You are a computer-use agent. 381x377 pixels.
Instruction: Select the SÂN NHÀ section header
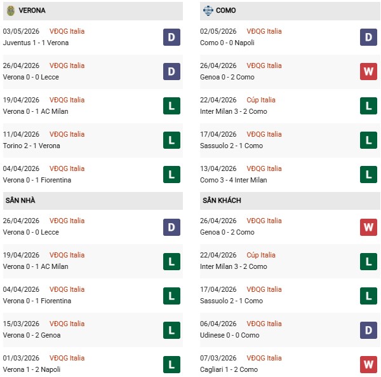(x=93, y=200)
